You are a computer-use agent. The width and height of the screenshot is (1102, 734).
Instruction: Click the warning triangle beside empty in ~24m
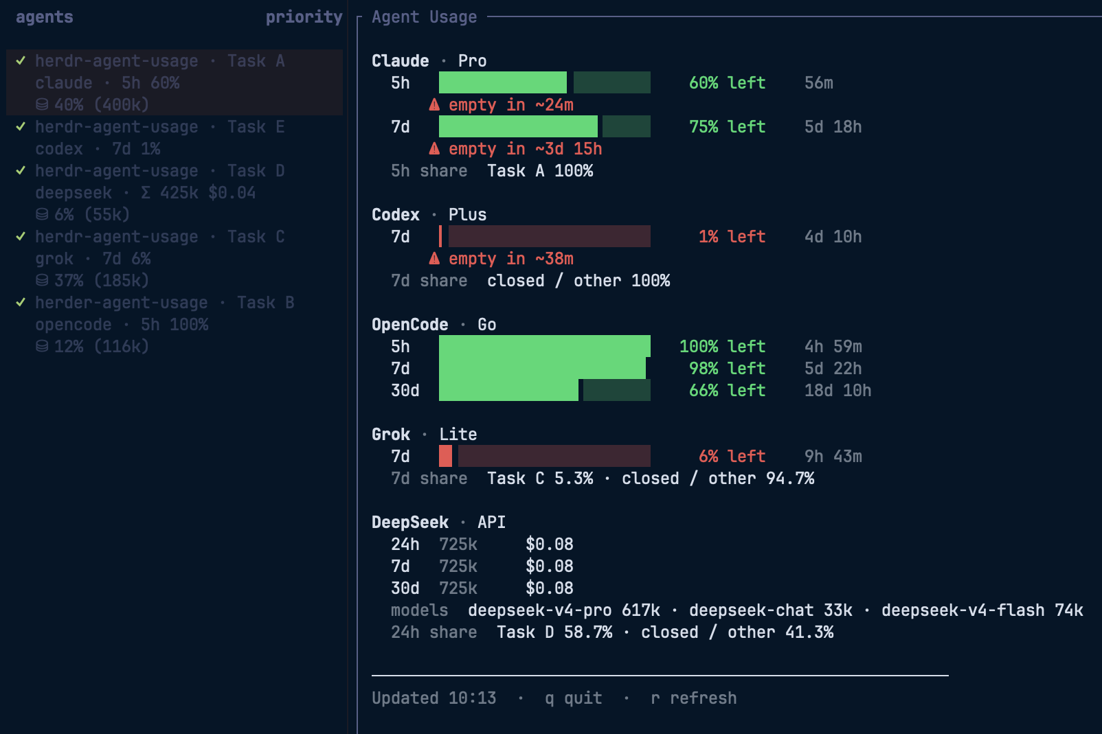click(x=434, y=104)
